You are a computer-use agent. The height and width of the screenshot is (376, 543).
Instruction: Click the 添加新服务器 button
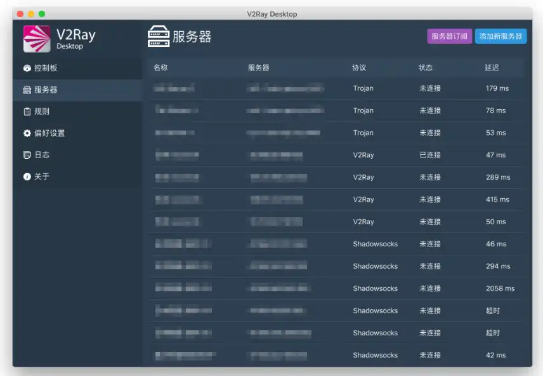500,36
